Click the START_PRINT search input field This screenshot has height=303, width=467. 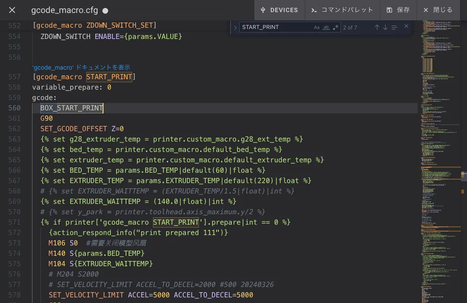pos(275,27)
